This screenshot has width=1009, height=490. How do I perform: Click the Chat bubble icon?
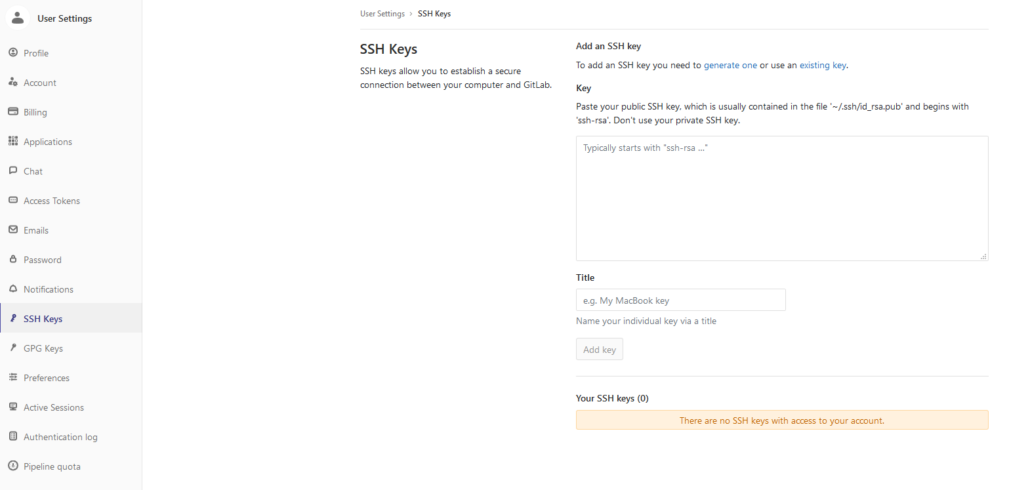click(x=13, y=171)
